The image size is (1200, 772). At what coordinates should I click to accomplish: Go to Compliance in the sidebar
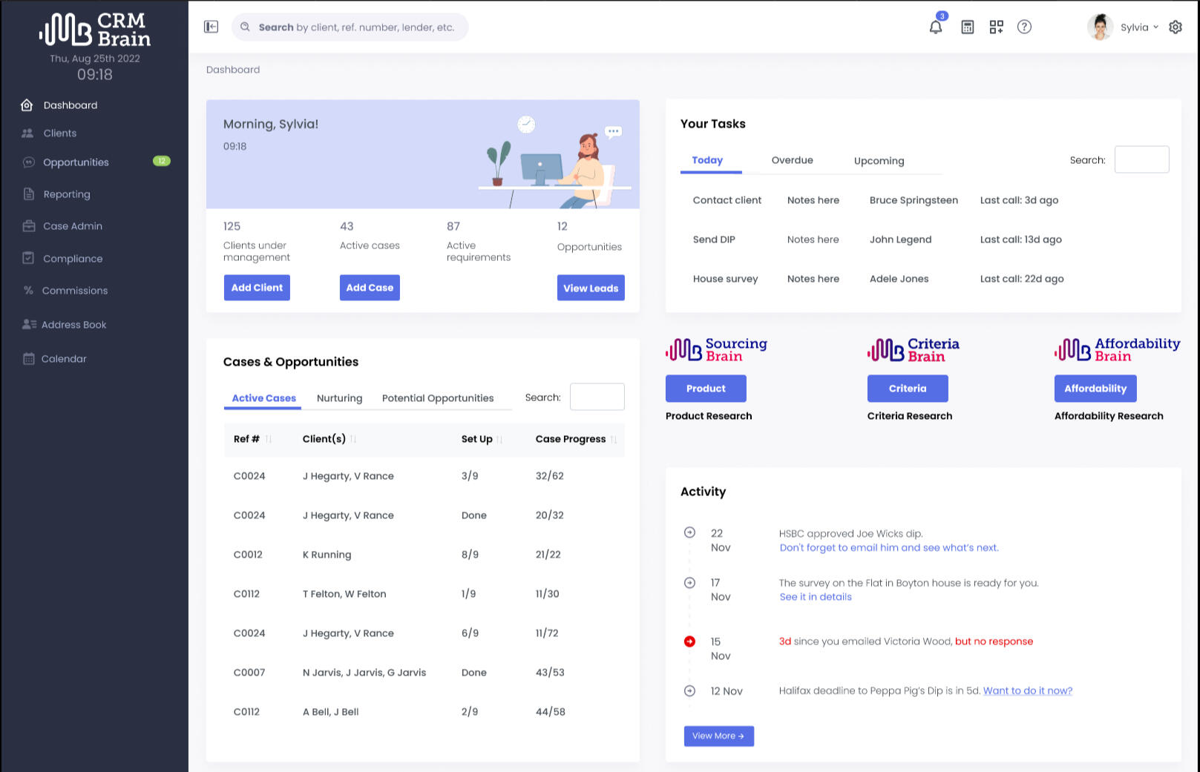(73, 259)
